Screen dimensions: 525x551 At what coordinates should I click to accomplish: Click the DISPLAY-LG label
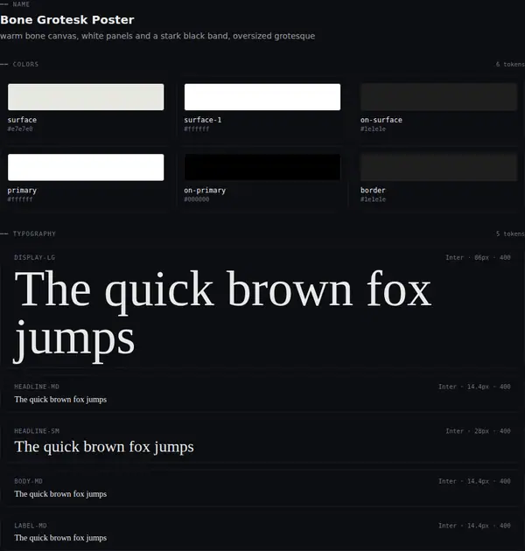click(x=34, y=258)
